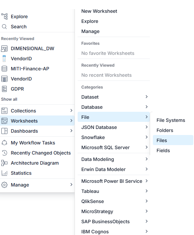Choose New Worksheet menu entry
This screenshot has width=194, height=235.
99,11
